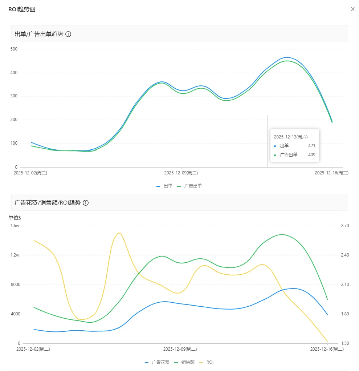Click the blue dot icon for 出单 legend
Screen dimensions: 359x371
pyautogui.click(x=159, y=186)
